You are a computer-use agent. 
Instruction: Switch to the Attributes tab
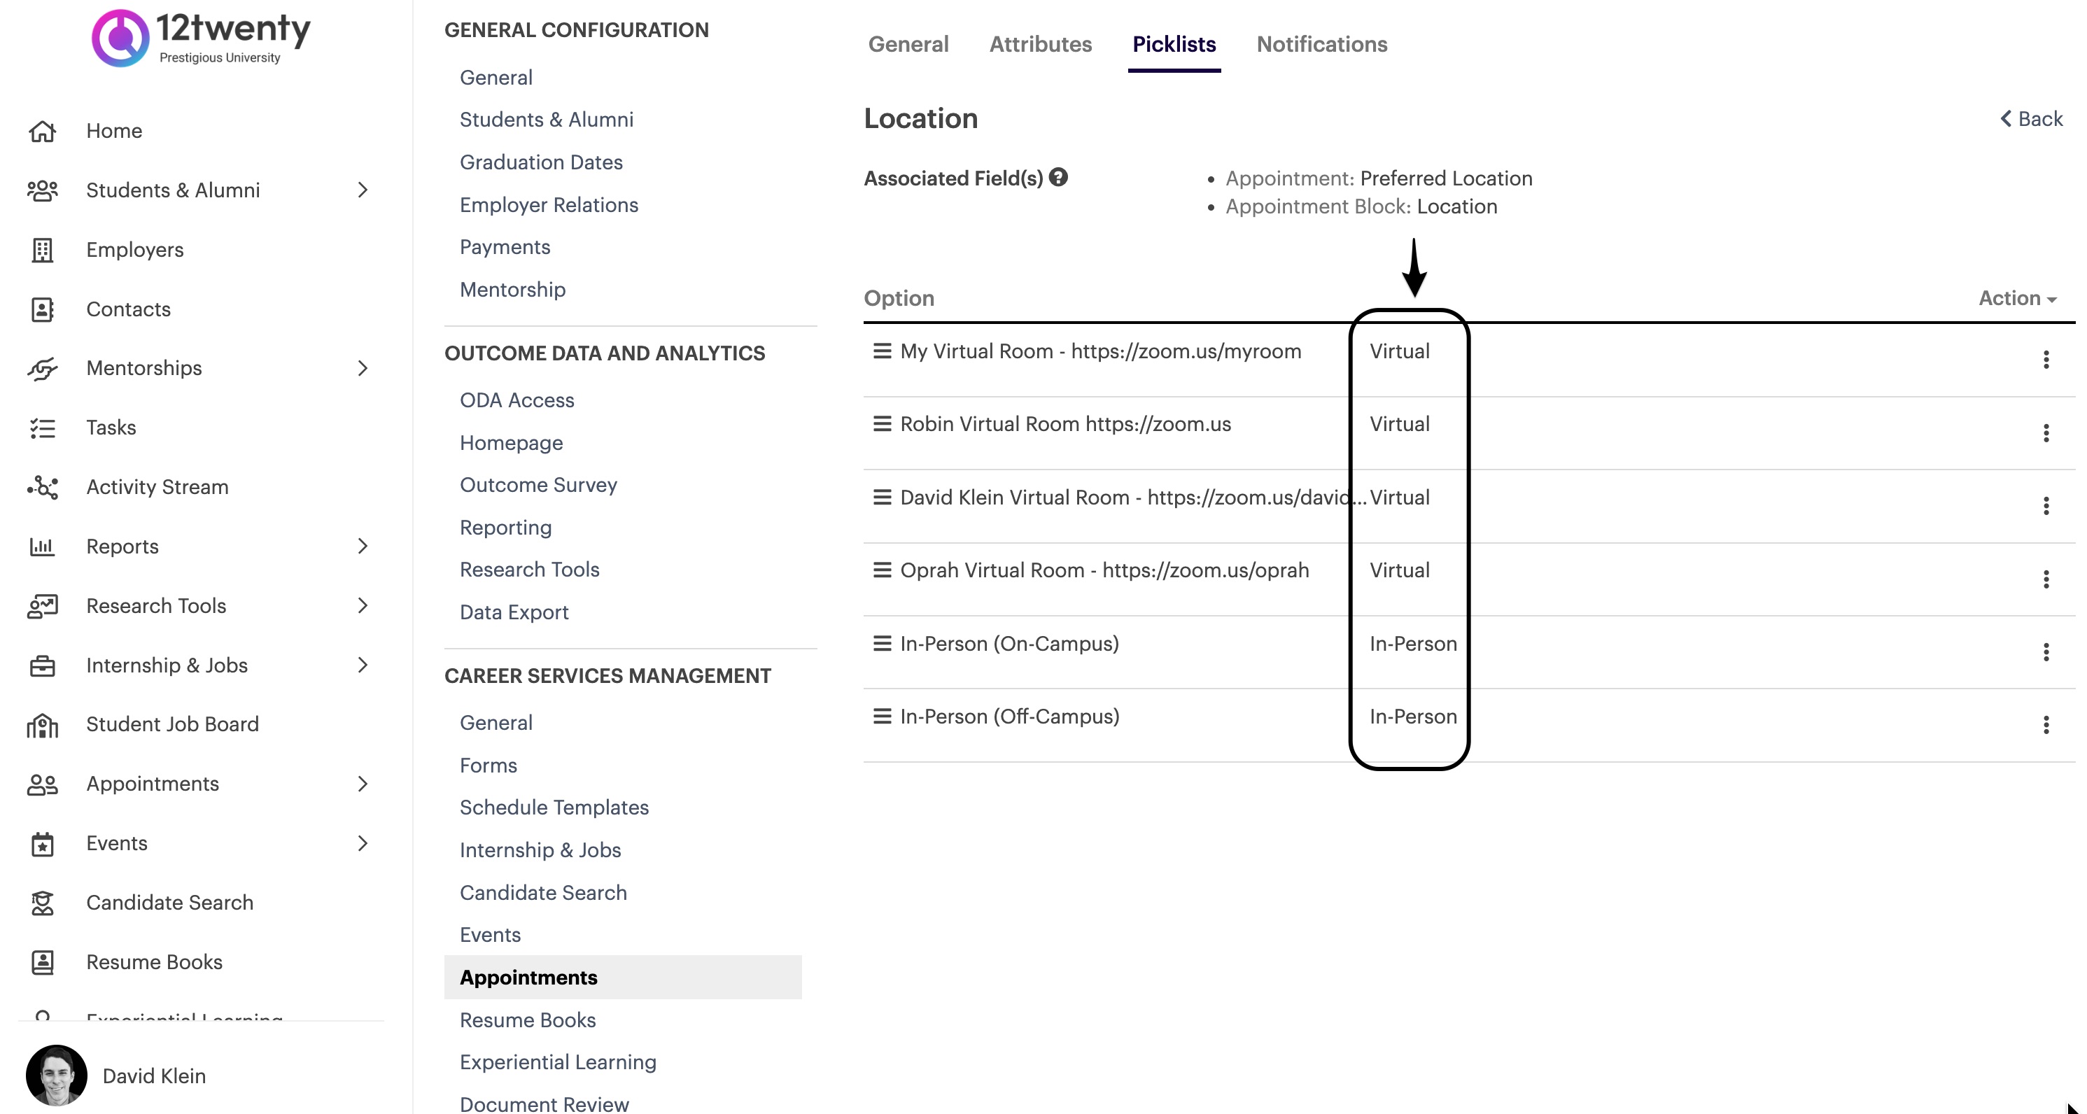1040,45
